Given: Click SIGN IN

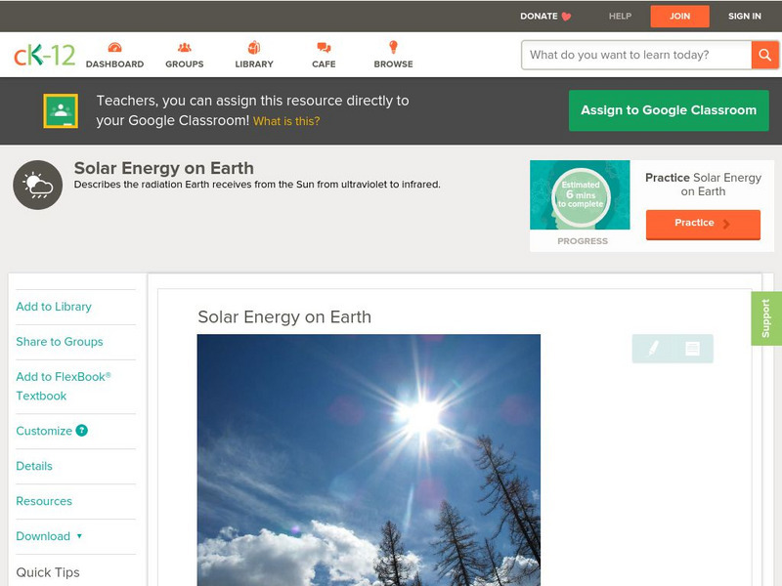Looking at the screenshot, I should 745,16.
